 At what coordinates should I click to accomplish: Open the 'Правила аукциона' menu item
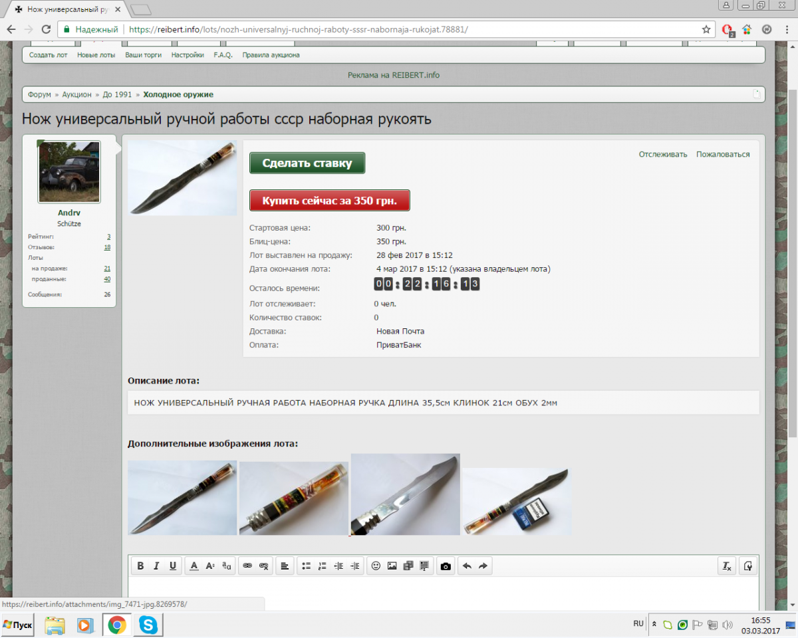271,55
